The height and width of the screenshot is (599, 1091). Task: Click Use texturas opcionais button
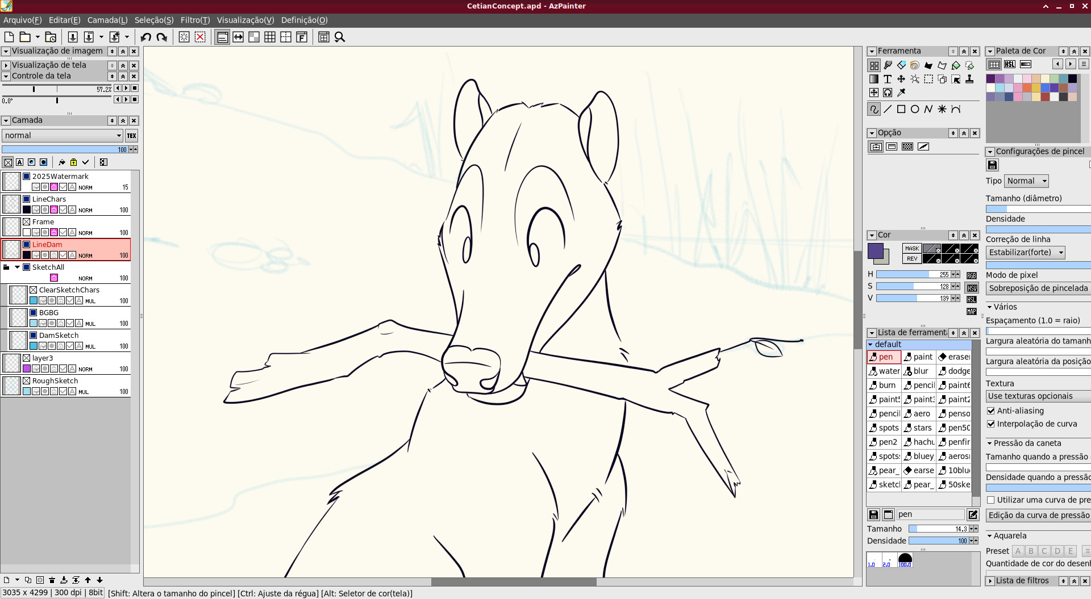(x=1039, y=396)
